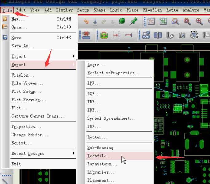Click the ODB export toolbar icon
The height and width of the screenshot is (184, 210).
[146, 35]
